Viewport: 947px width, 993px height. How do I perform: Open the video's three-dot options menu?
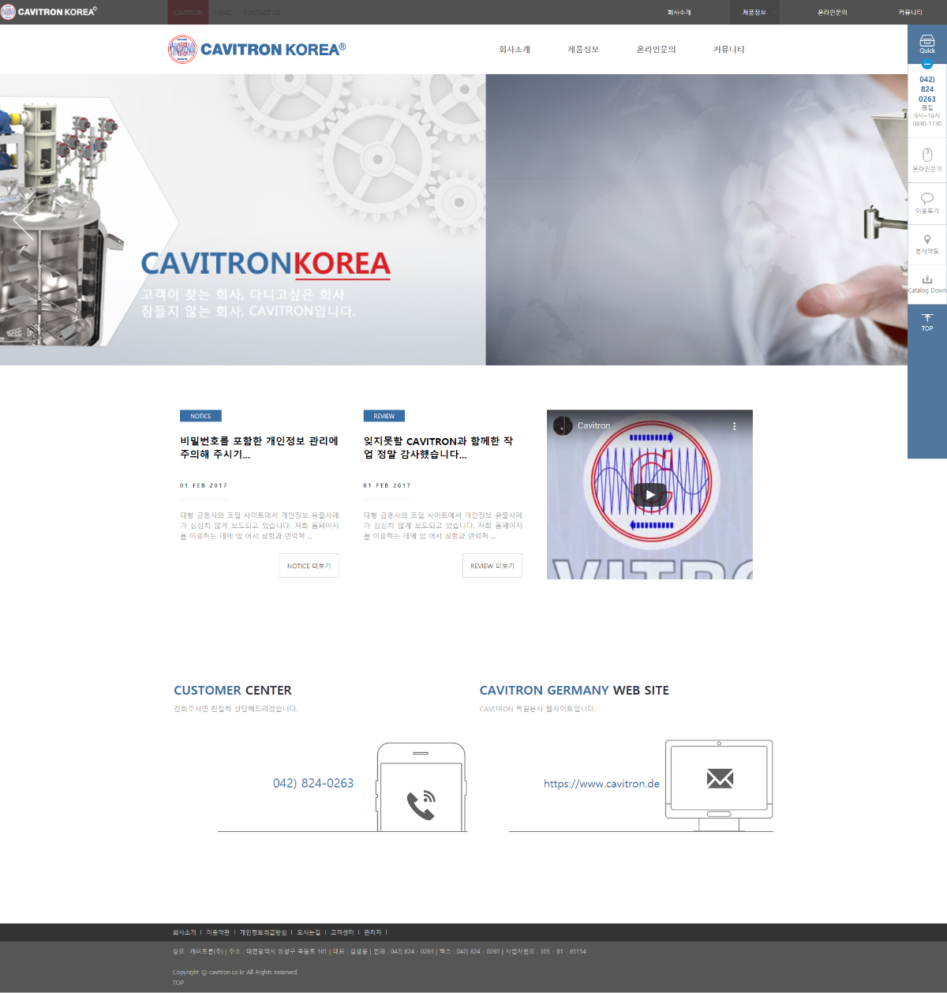click(734, 426)
